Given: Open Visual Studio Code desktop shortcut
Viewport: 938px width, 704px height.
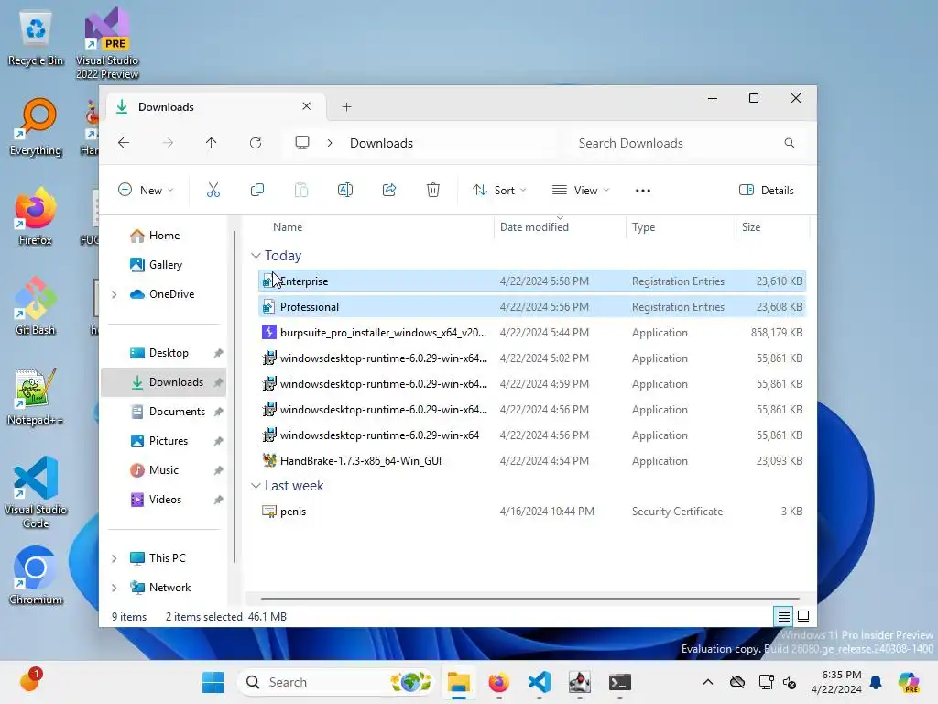Looking at the screenshot, I should [36, 492].
